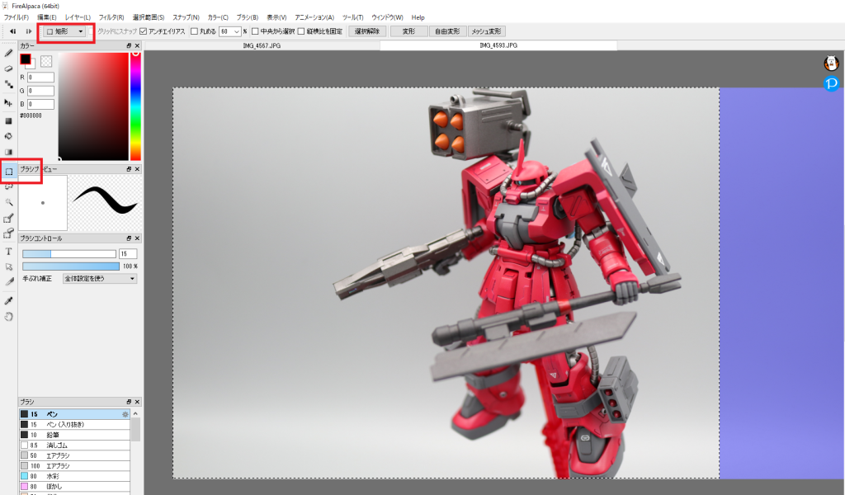Viewport: 845px width, 495px height.
Task: Select the Eyedropper tool
Action: pyautogui.click(x=8, y=301)
